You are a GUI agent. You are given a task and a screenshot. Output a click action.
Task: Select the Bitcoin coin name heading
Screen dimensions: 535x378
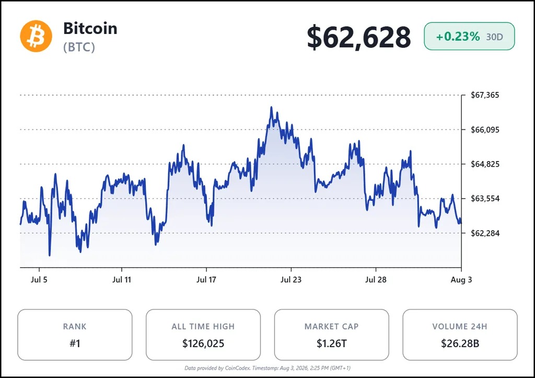coord(90,28)
